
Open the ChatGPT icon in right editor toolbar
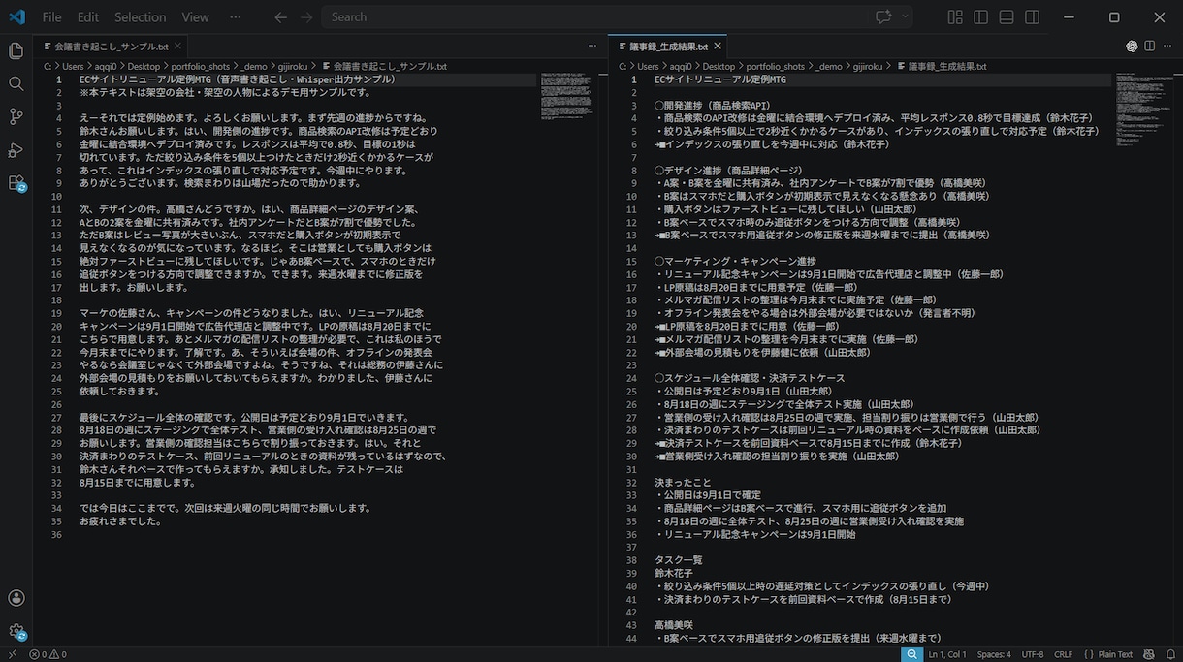(x=1132, y=46)
